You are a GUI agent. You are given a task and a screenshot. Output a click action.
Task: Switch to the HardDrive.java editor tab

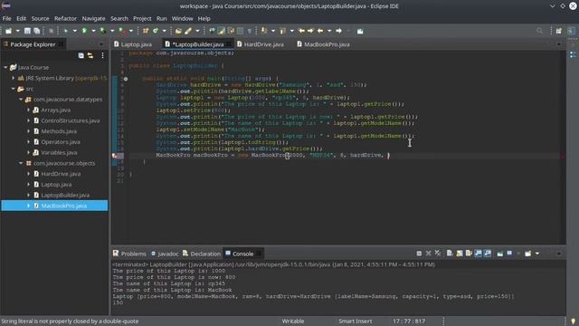[261, 44]
